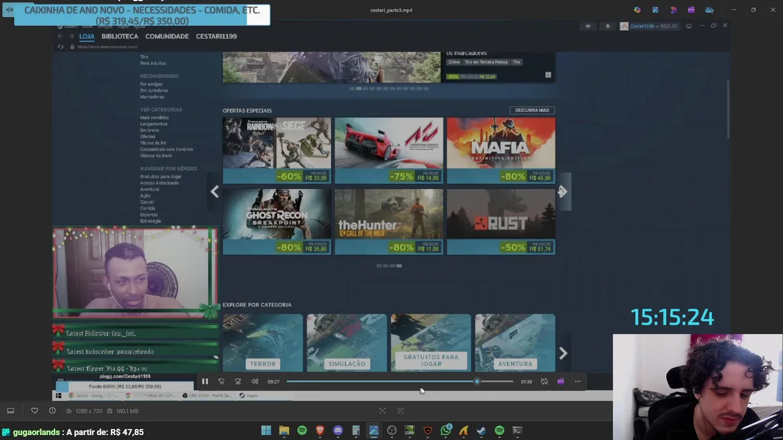The height and width of the screenshot is (440, 783).
Task: Skip forward 30 seconds in the video
Action: tap(238, 381)
